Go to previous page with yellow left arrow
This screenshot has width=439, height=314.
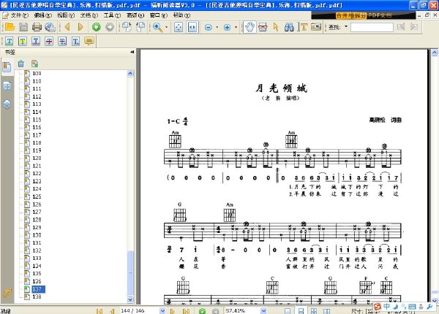coord(67,27)
